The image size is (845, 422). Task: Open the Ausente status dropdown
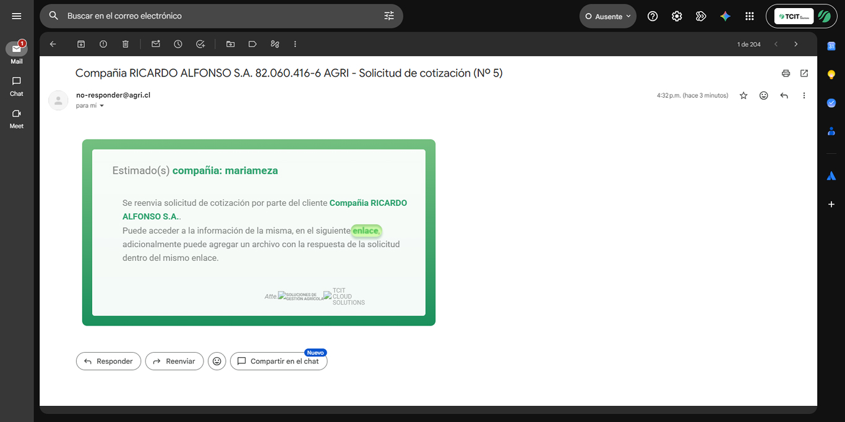click(x=608, y=17)
